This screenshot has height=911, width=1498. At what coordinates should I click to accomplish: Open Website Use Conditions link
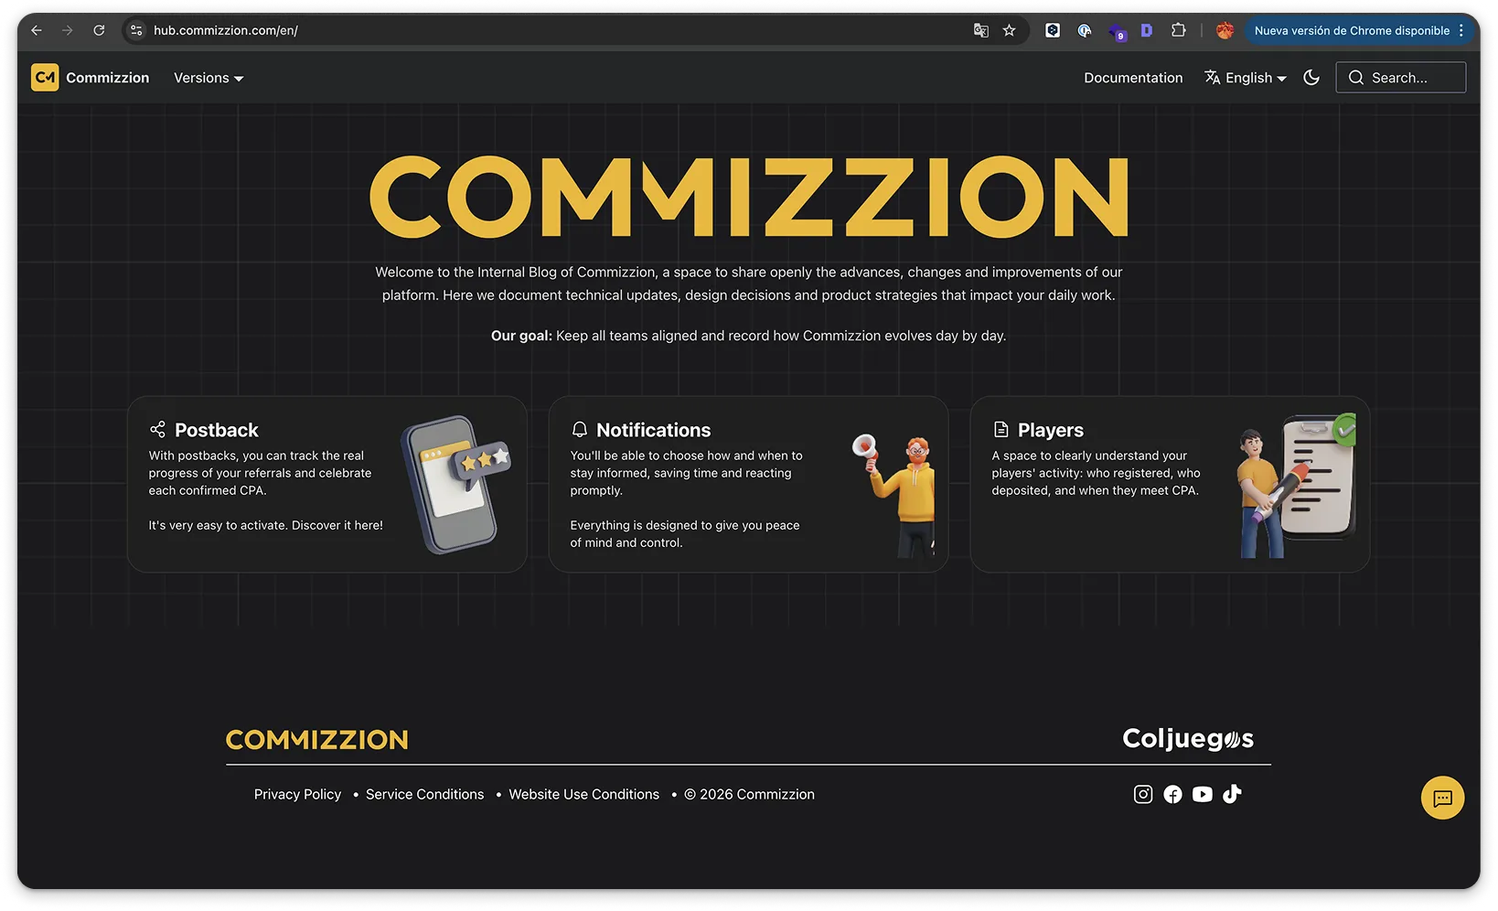(x=584, y=794)
